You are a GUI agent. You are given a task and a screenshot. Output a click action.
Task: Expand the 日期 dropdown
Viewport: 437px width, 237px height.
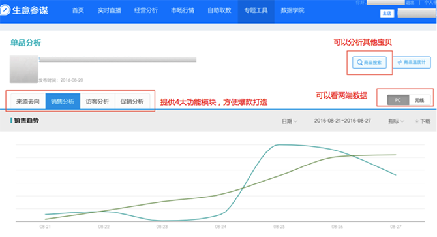(x=290, y=121)
